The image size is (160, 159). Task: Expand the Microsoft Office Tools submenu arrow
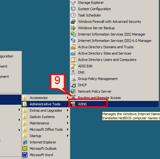coord(68,129)
